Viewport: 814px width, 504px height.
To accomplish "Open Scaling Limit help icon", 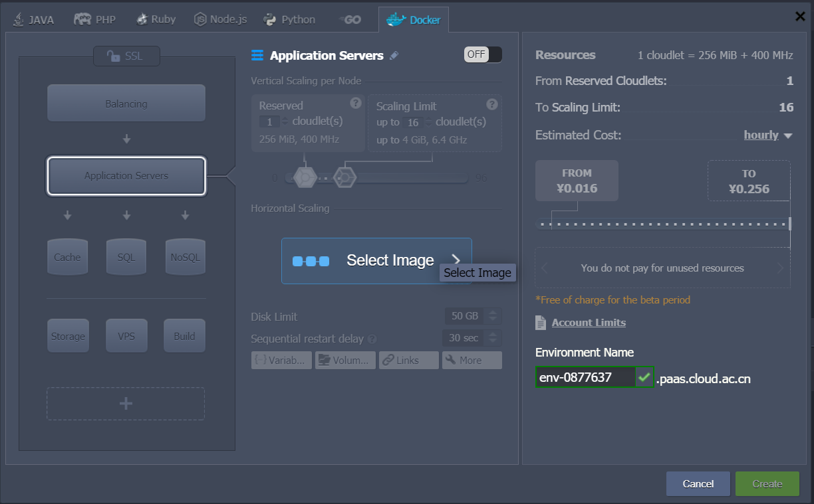I will [x=492, y=104].
